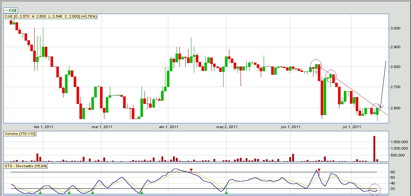The image size is (411, 196).
Task: Click green buy triangle near may 2, 2011
Action: [226, 193]
